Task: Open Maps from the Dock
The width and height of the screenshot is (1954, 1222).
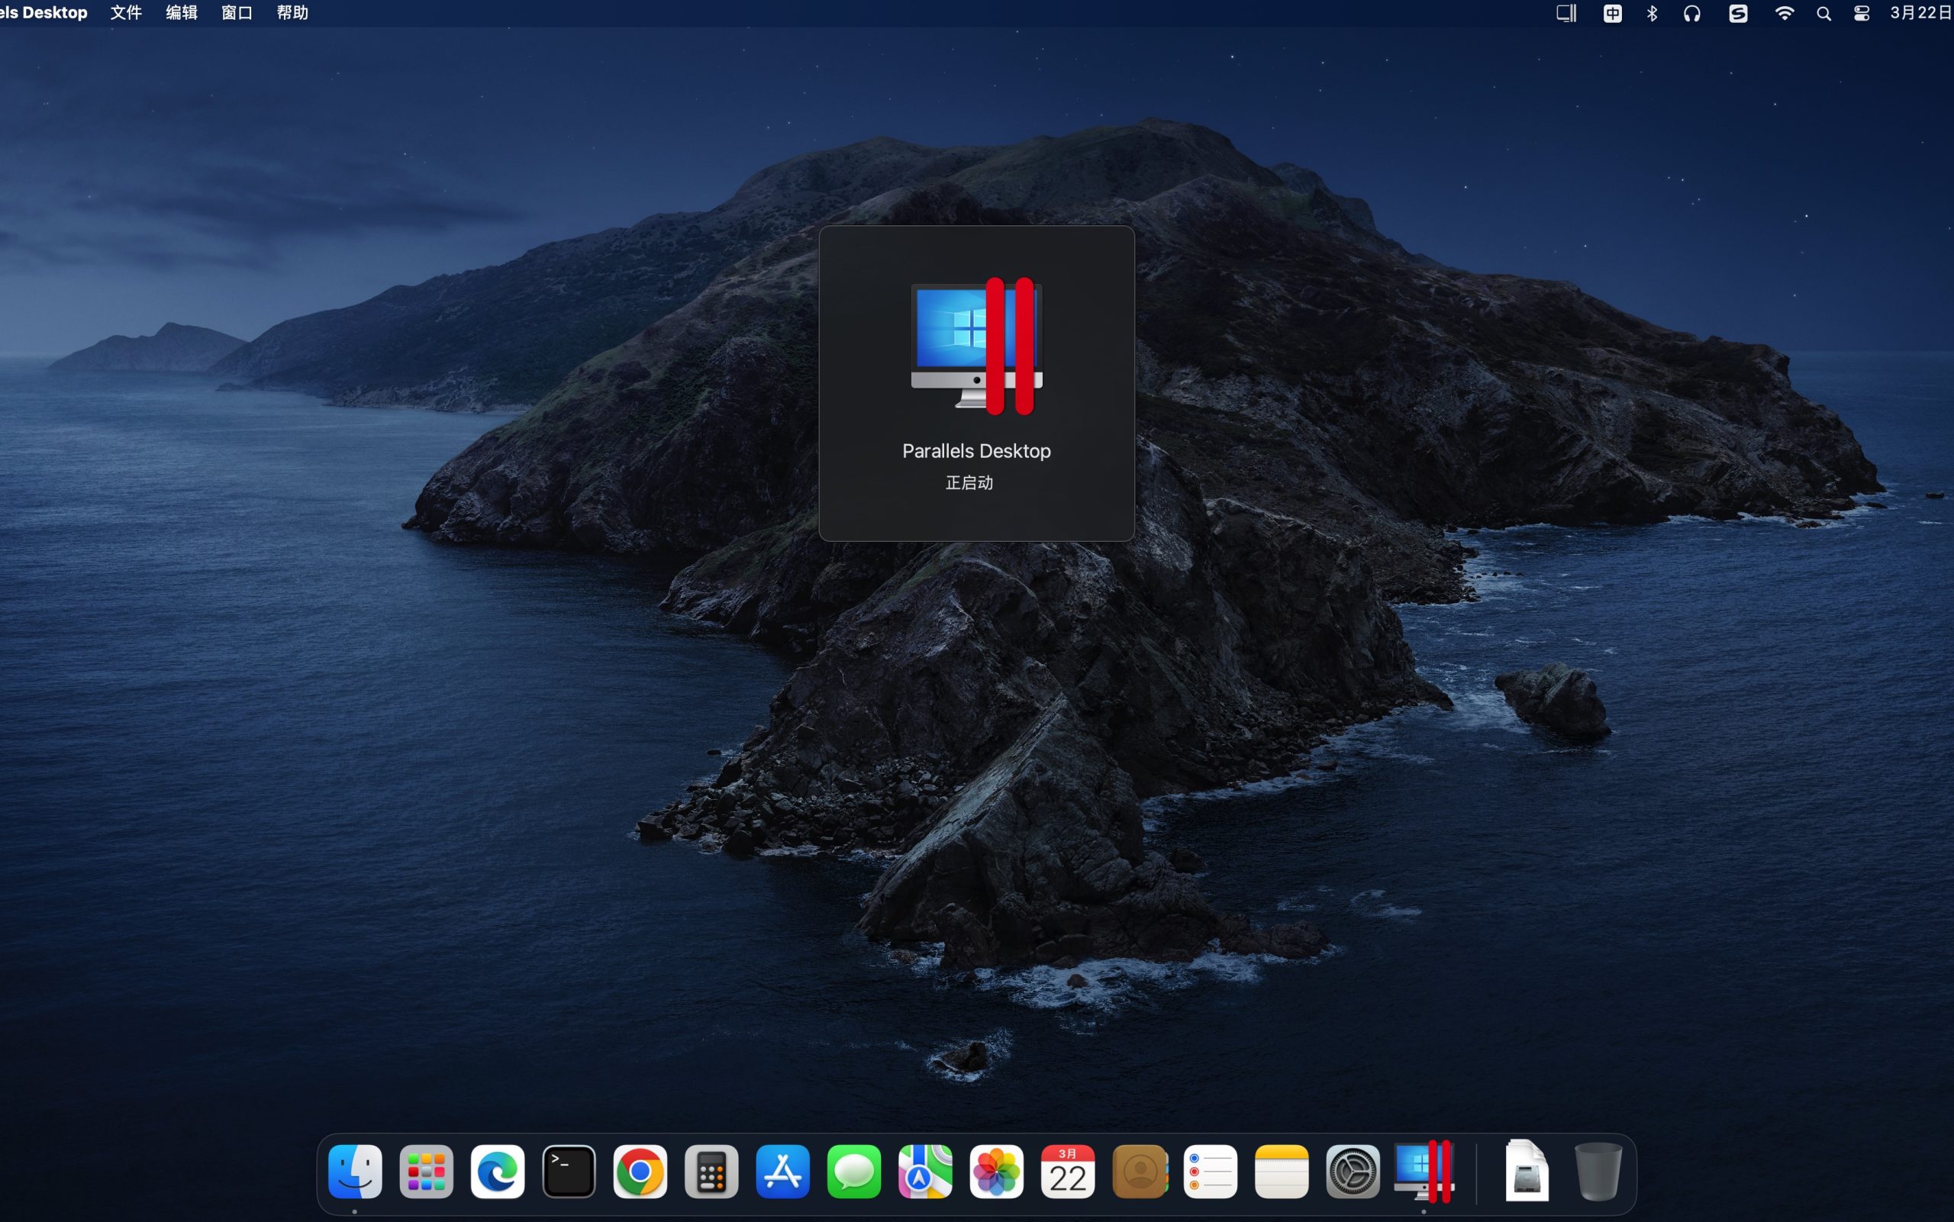Action: pyautogui.click(x=924, y=1171)
